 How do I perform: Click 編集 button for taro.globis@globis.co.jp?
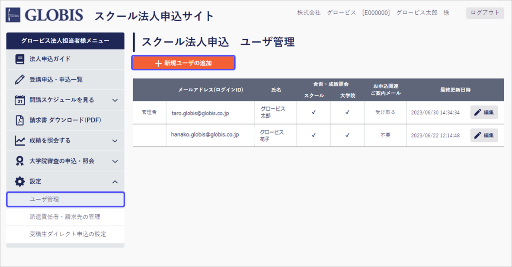484,112
